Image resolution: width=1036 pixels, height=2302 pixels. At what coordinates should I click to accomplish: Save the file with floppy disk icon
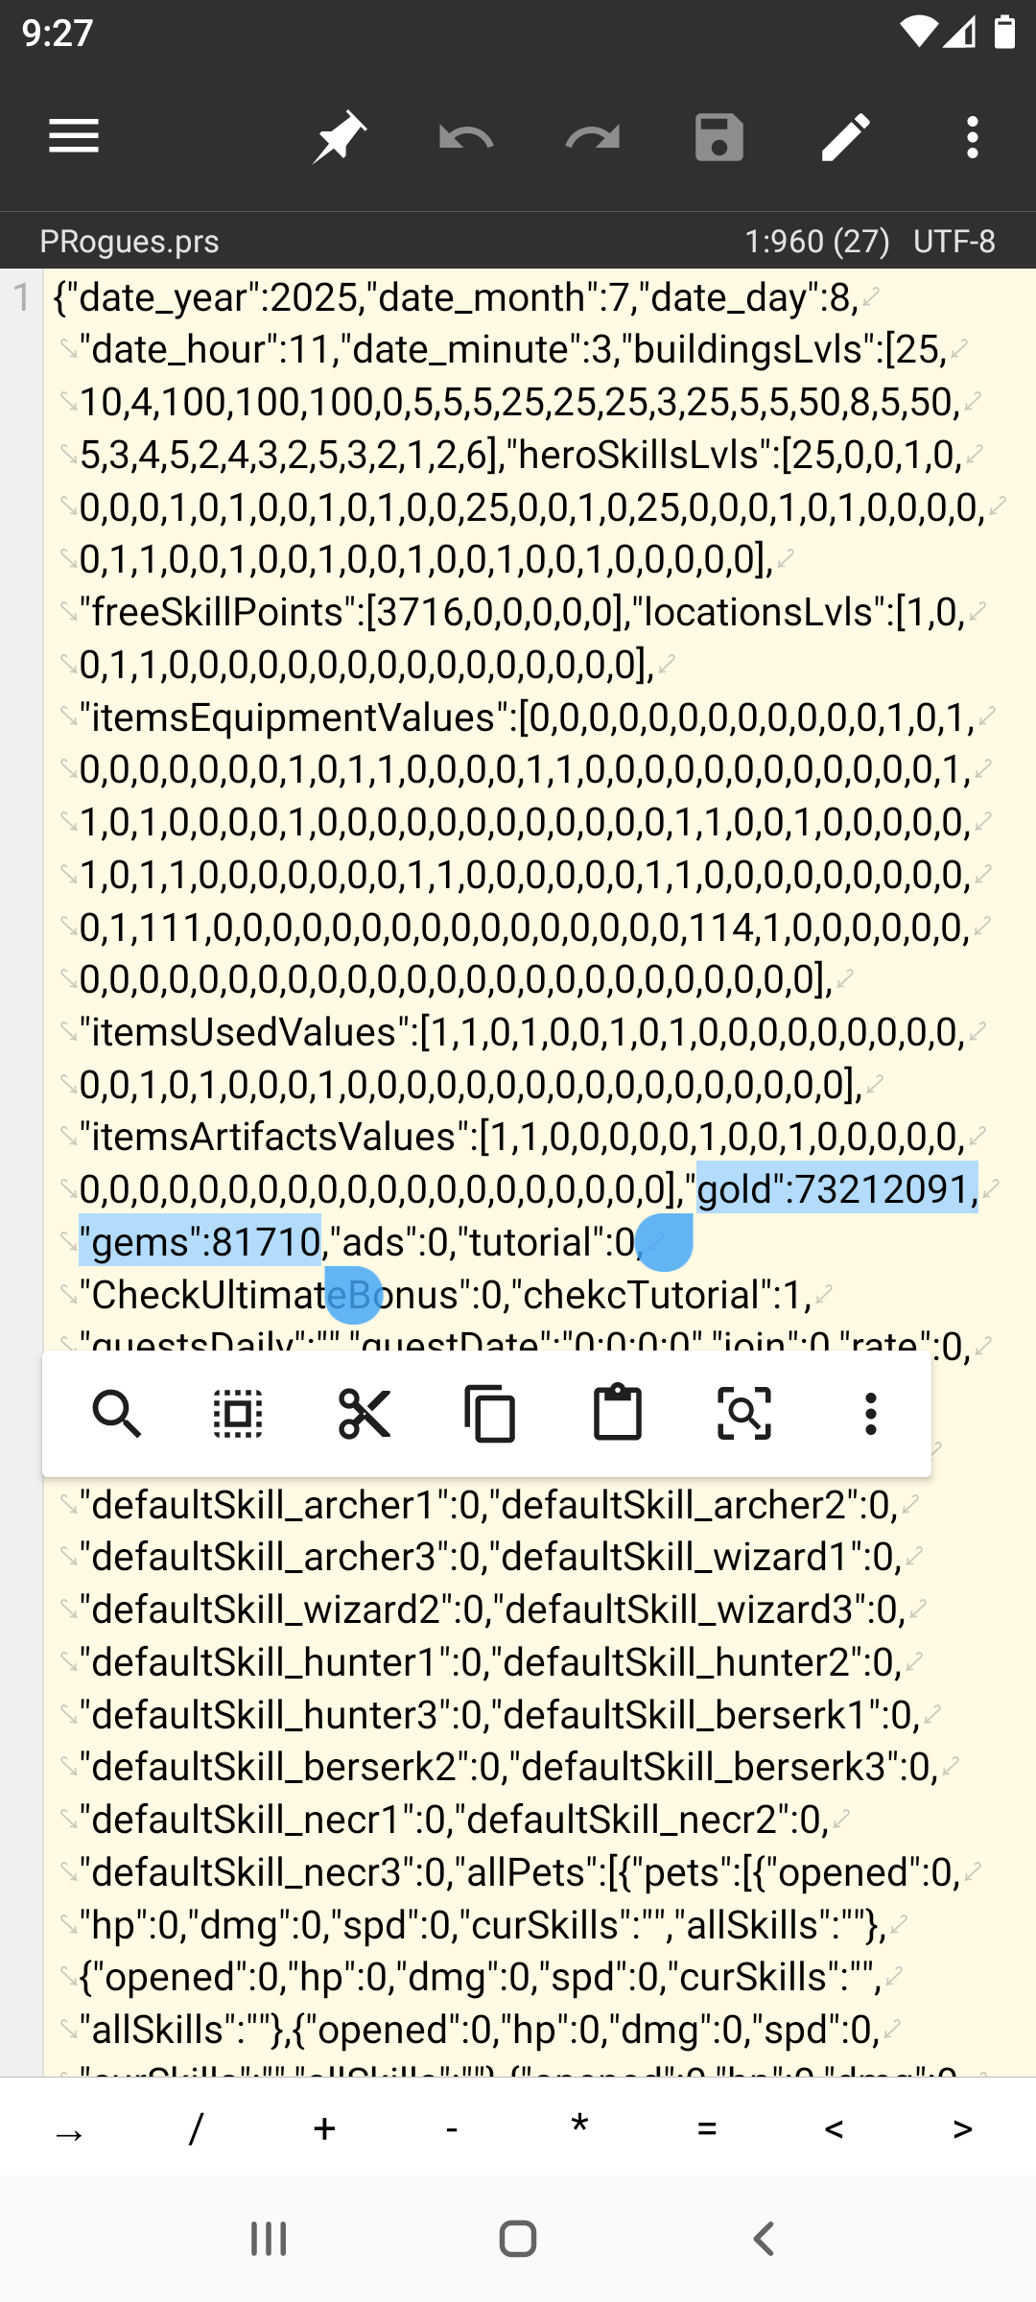tap(719, 137)
